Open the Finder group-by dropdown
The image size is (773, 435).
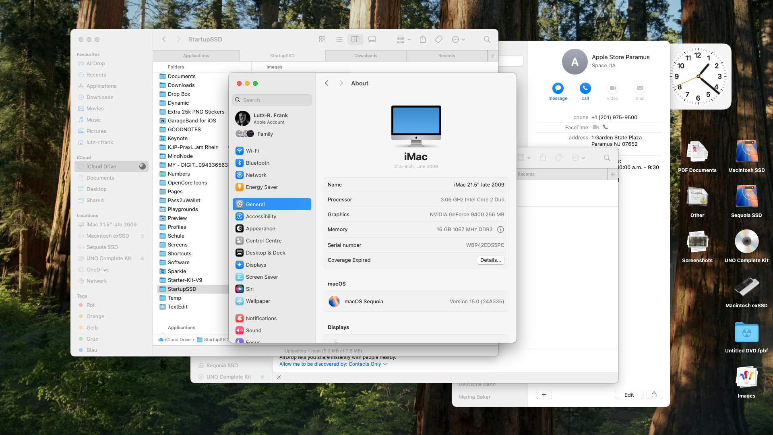(403, 39)
